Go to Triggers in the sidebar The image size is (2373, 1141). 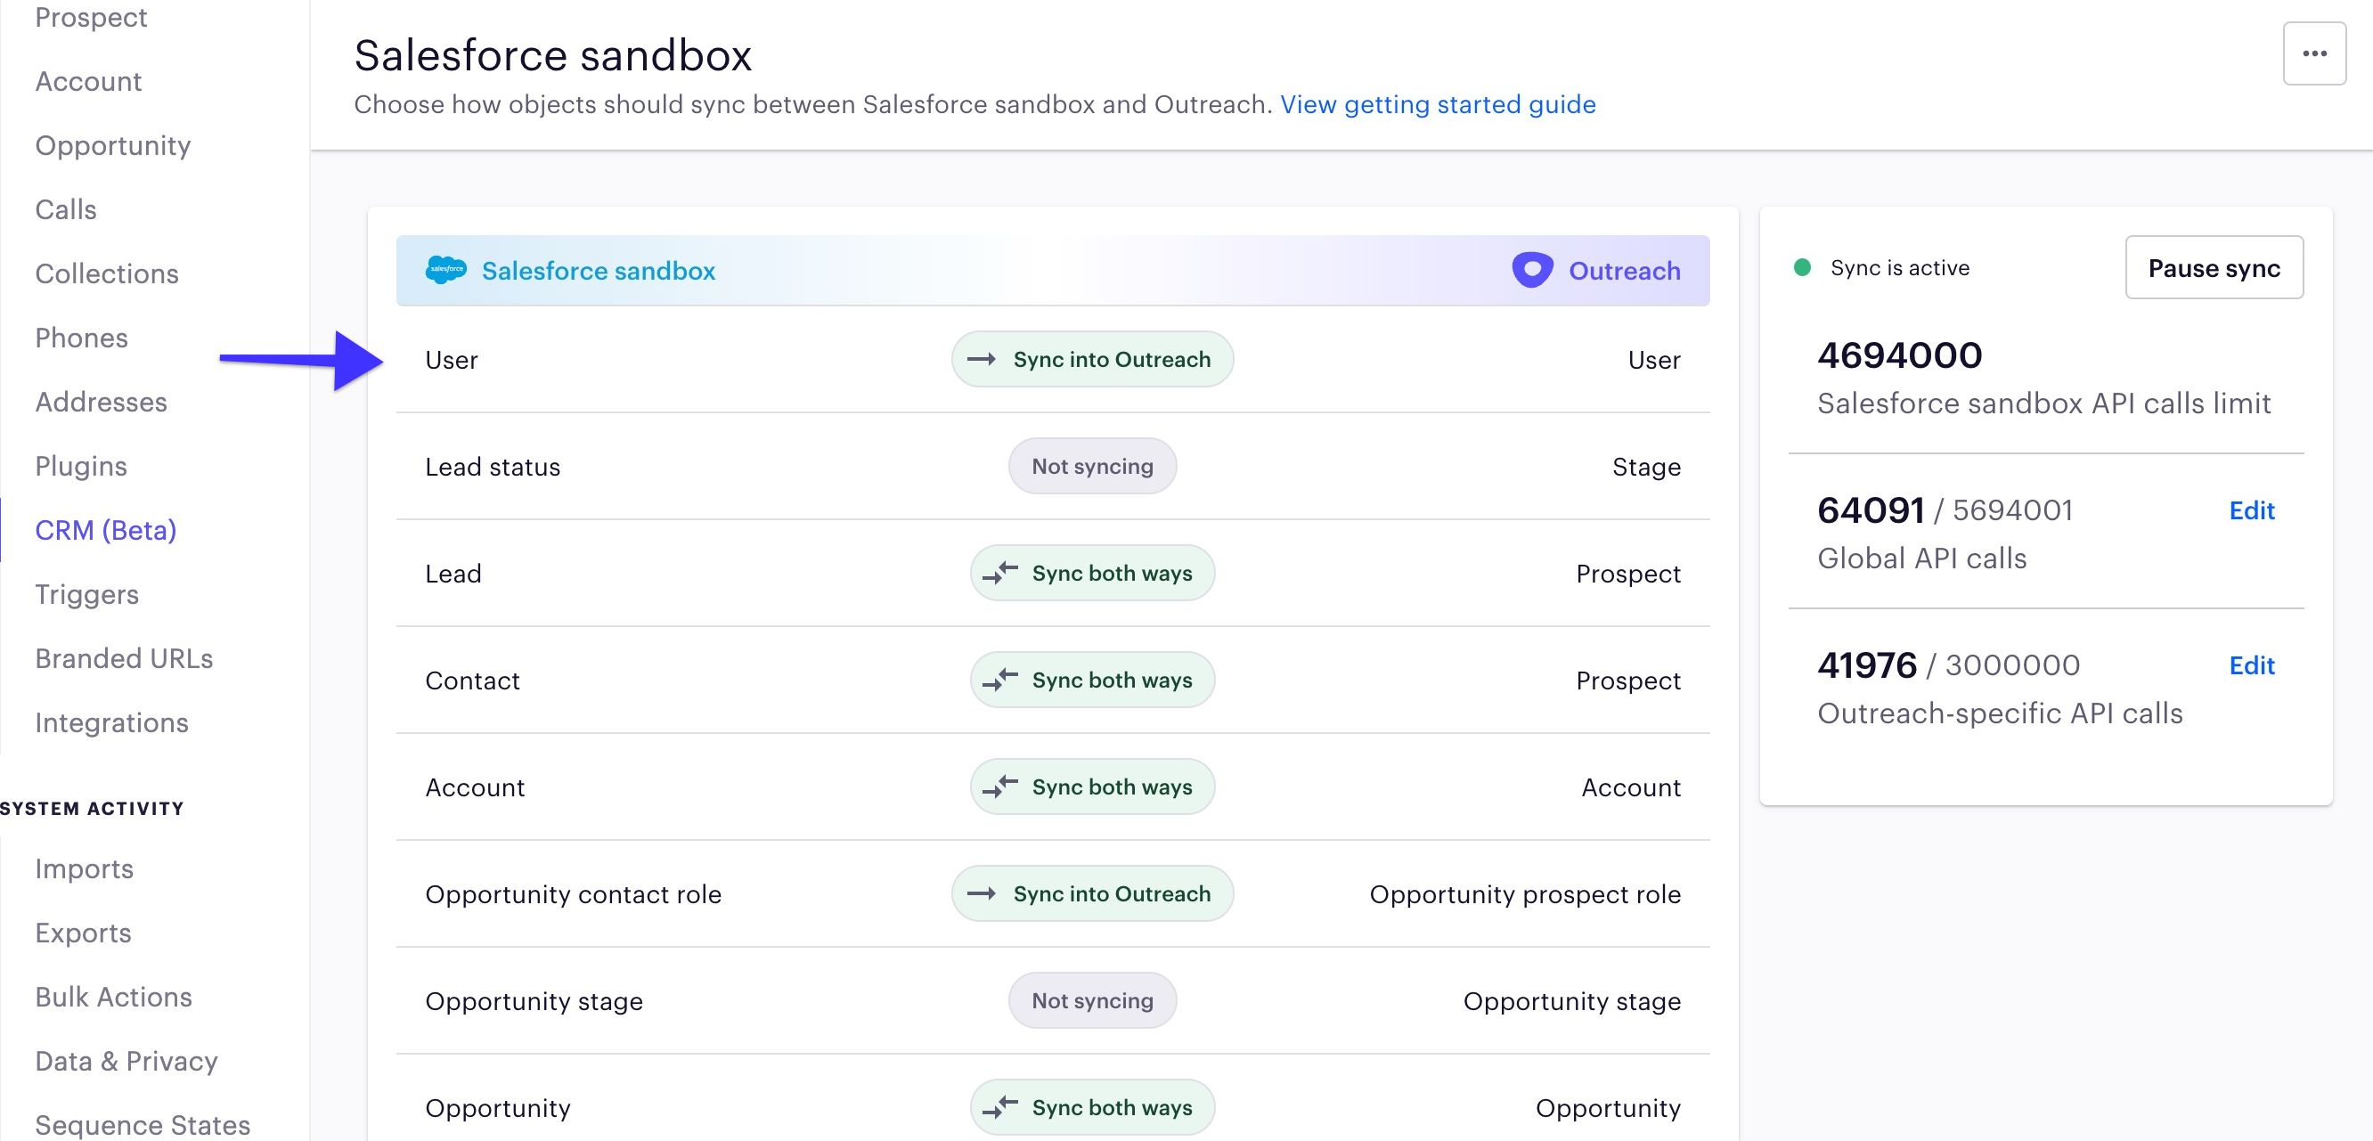click(x=86, y=594)
